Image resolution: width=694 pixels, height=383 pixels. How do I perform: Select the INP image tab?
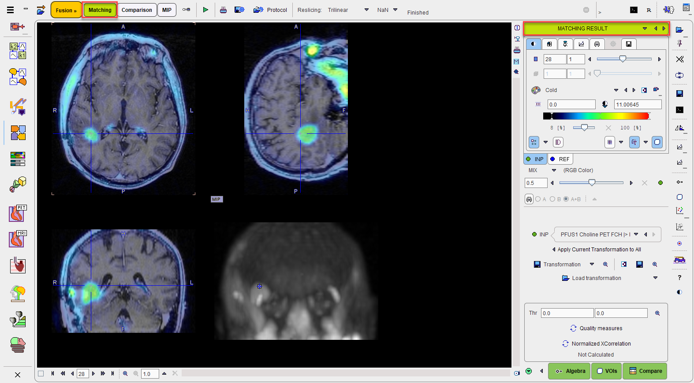pos(535,159)
